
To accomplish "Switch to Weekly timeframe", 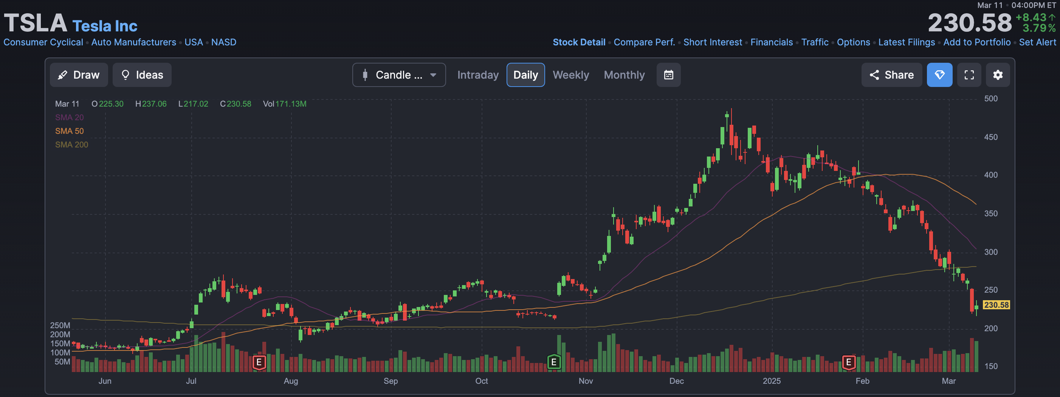I will coord(571,75).
